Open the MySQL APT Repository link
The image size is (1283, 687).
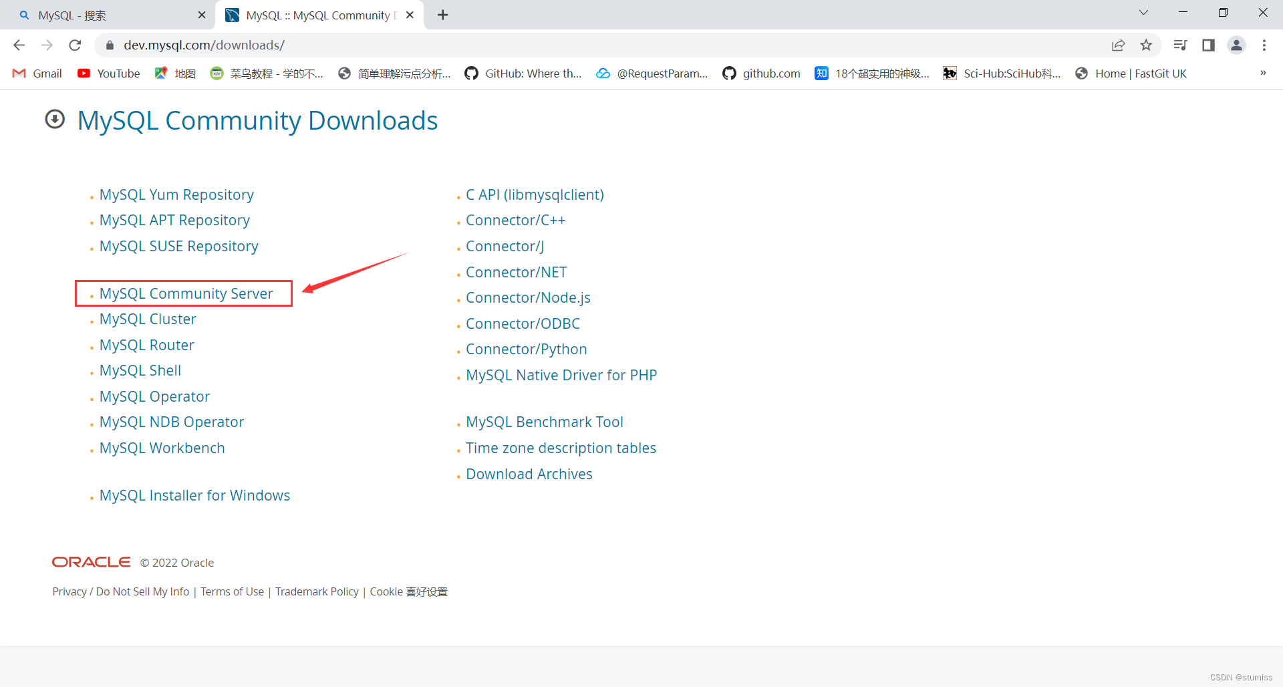[x=174, y=220]
